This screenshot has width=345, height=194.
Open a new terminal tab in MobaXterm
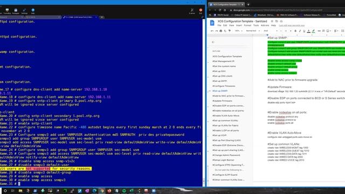point(102,17)
